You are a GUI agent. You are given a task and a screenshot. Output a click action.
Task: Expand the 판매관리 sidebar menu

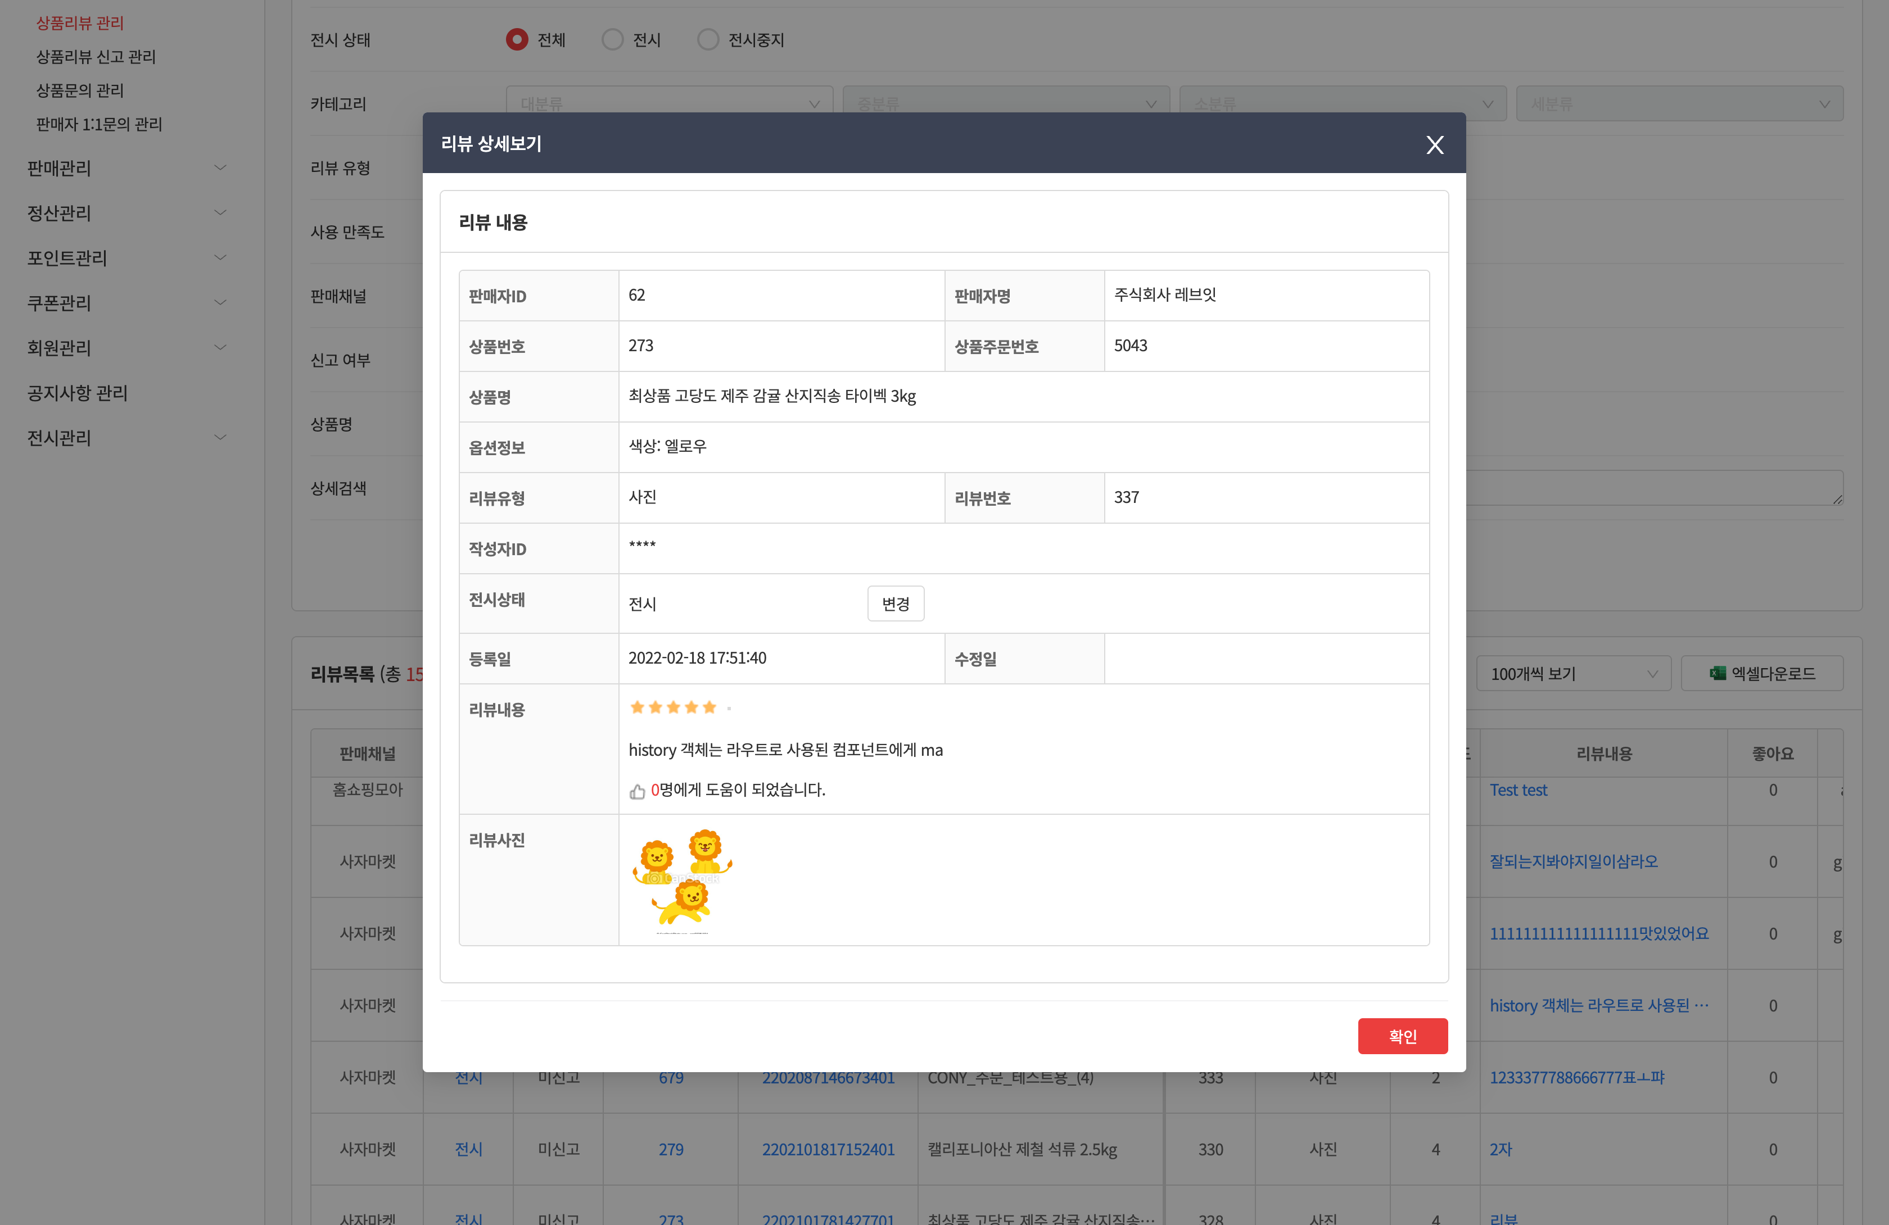click(127, 167)
